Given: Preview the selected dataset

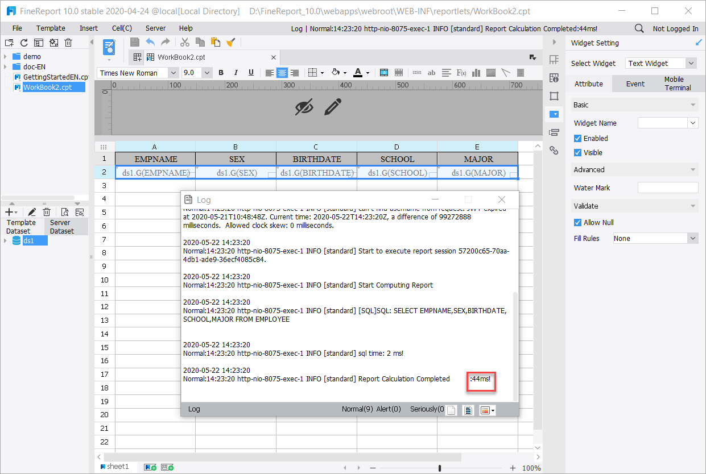Looking at the screenshot, I should [x=65, y=212].
